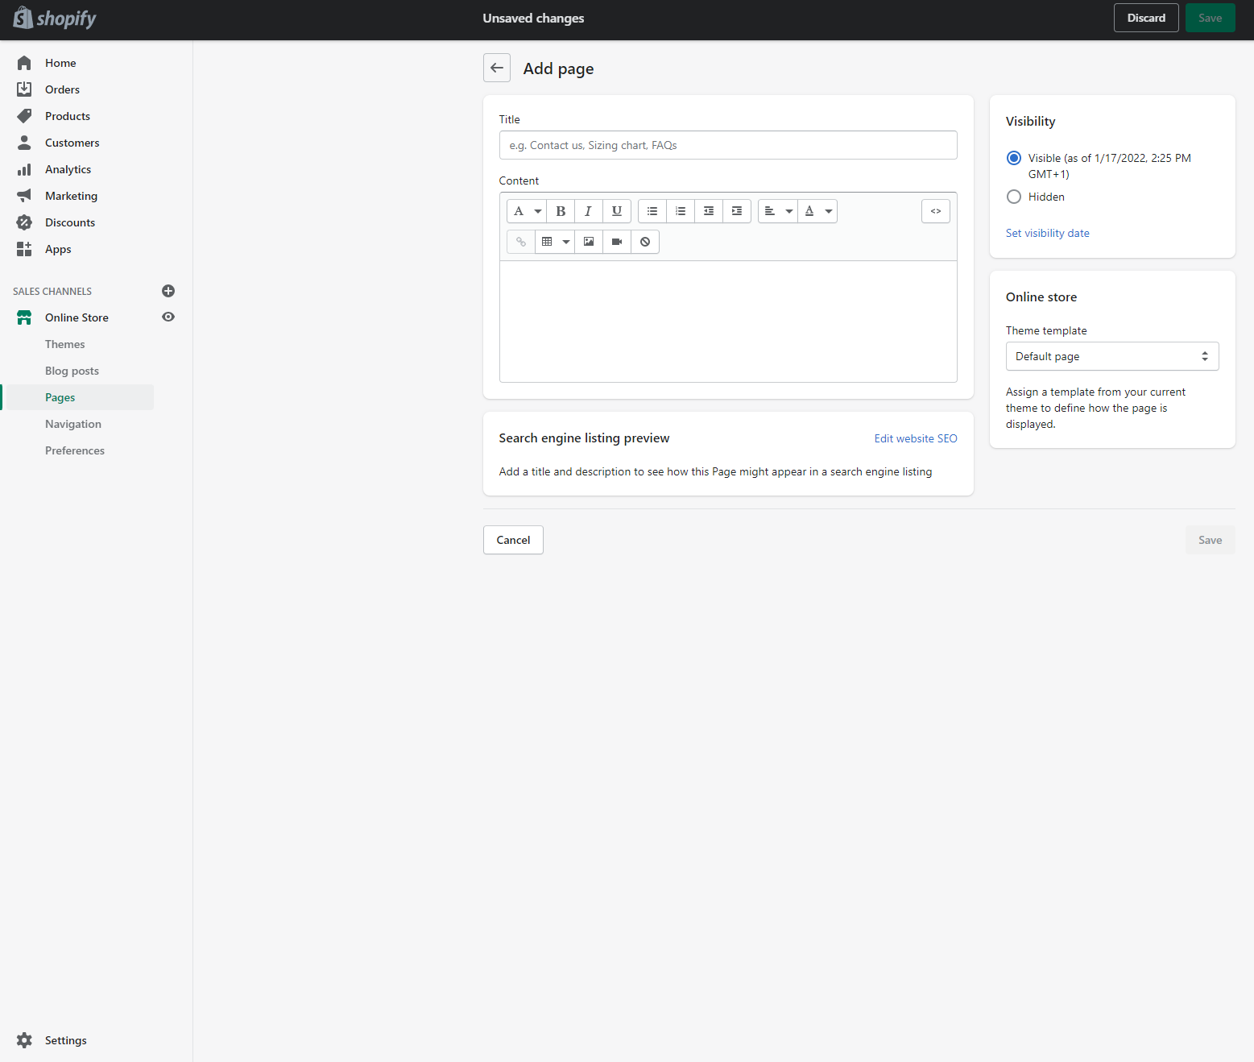Screen dimensions: 1254x1062
Task: Toggle bold formatting in the content editor
Action: [561, 211]
